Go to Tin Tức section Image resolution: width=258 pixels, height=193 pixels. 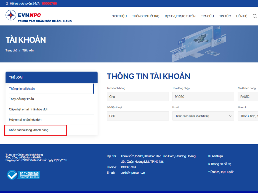point(225,16)
